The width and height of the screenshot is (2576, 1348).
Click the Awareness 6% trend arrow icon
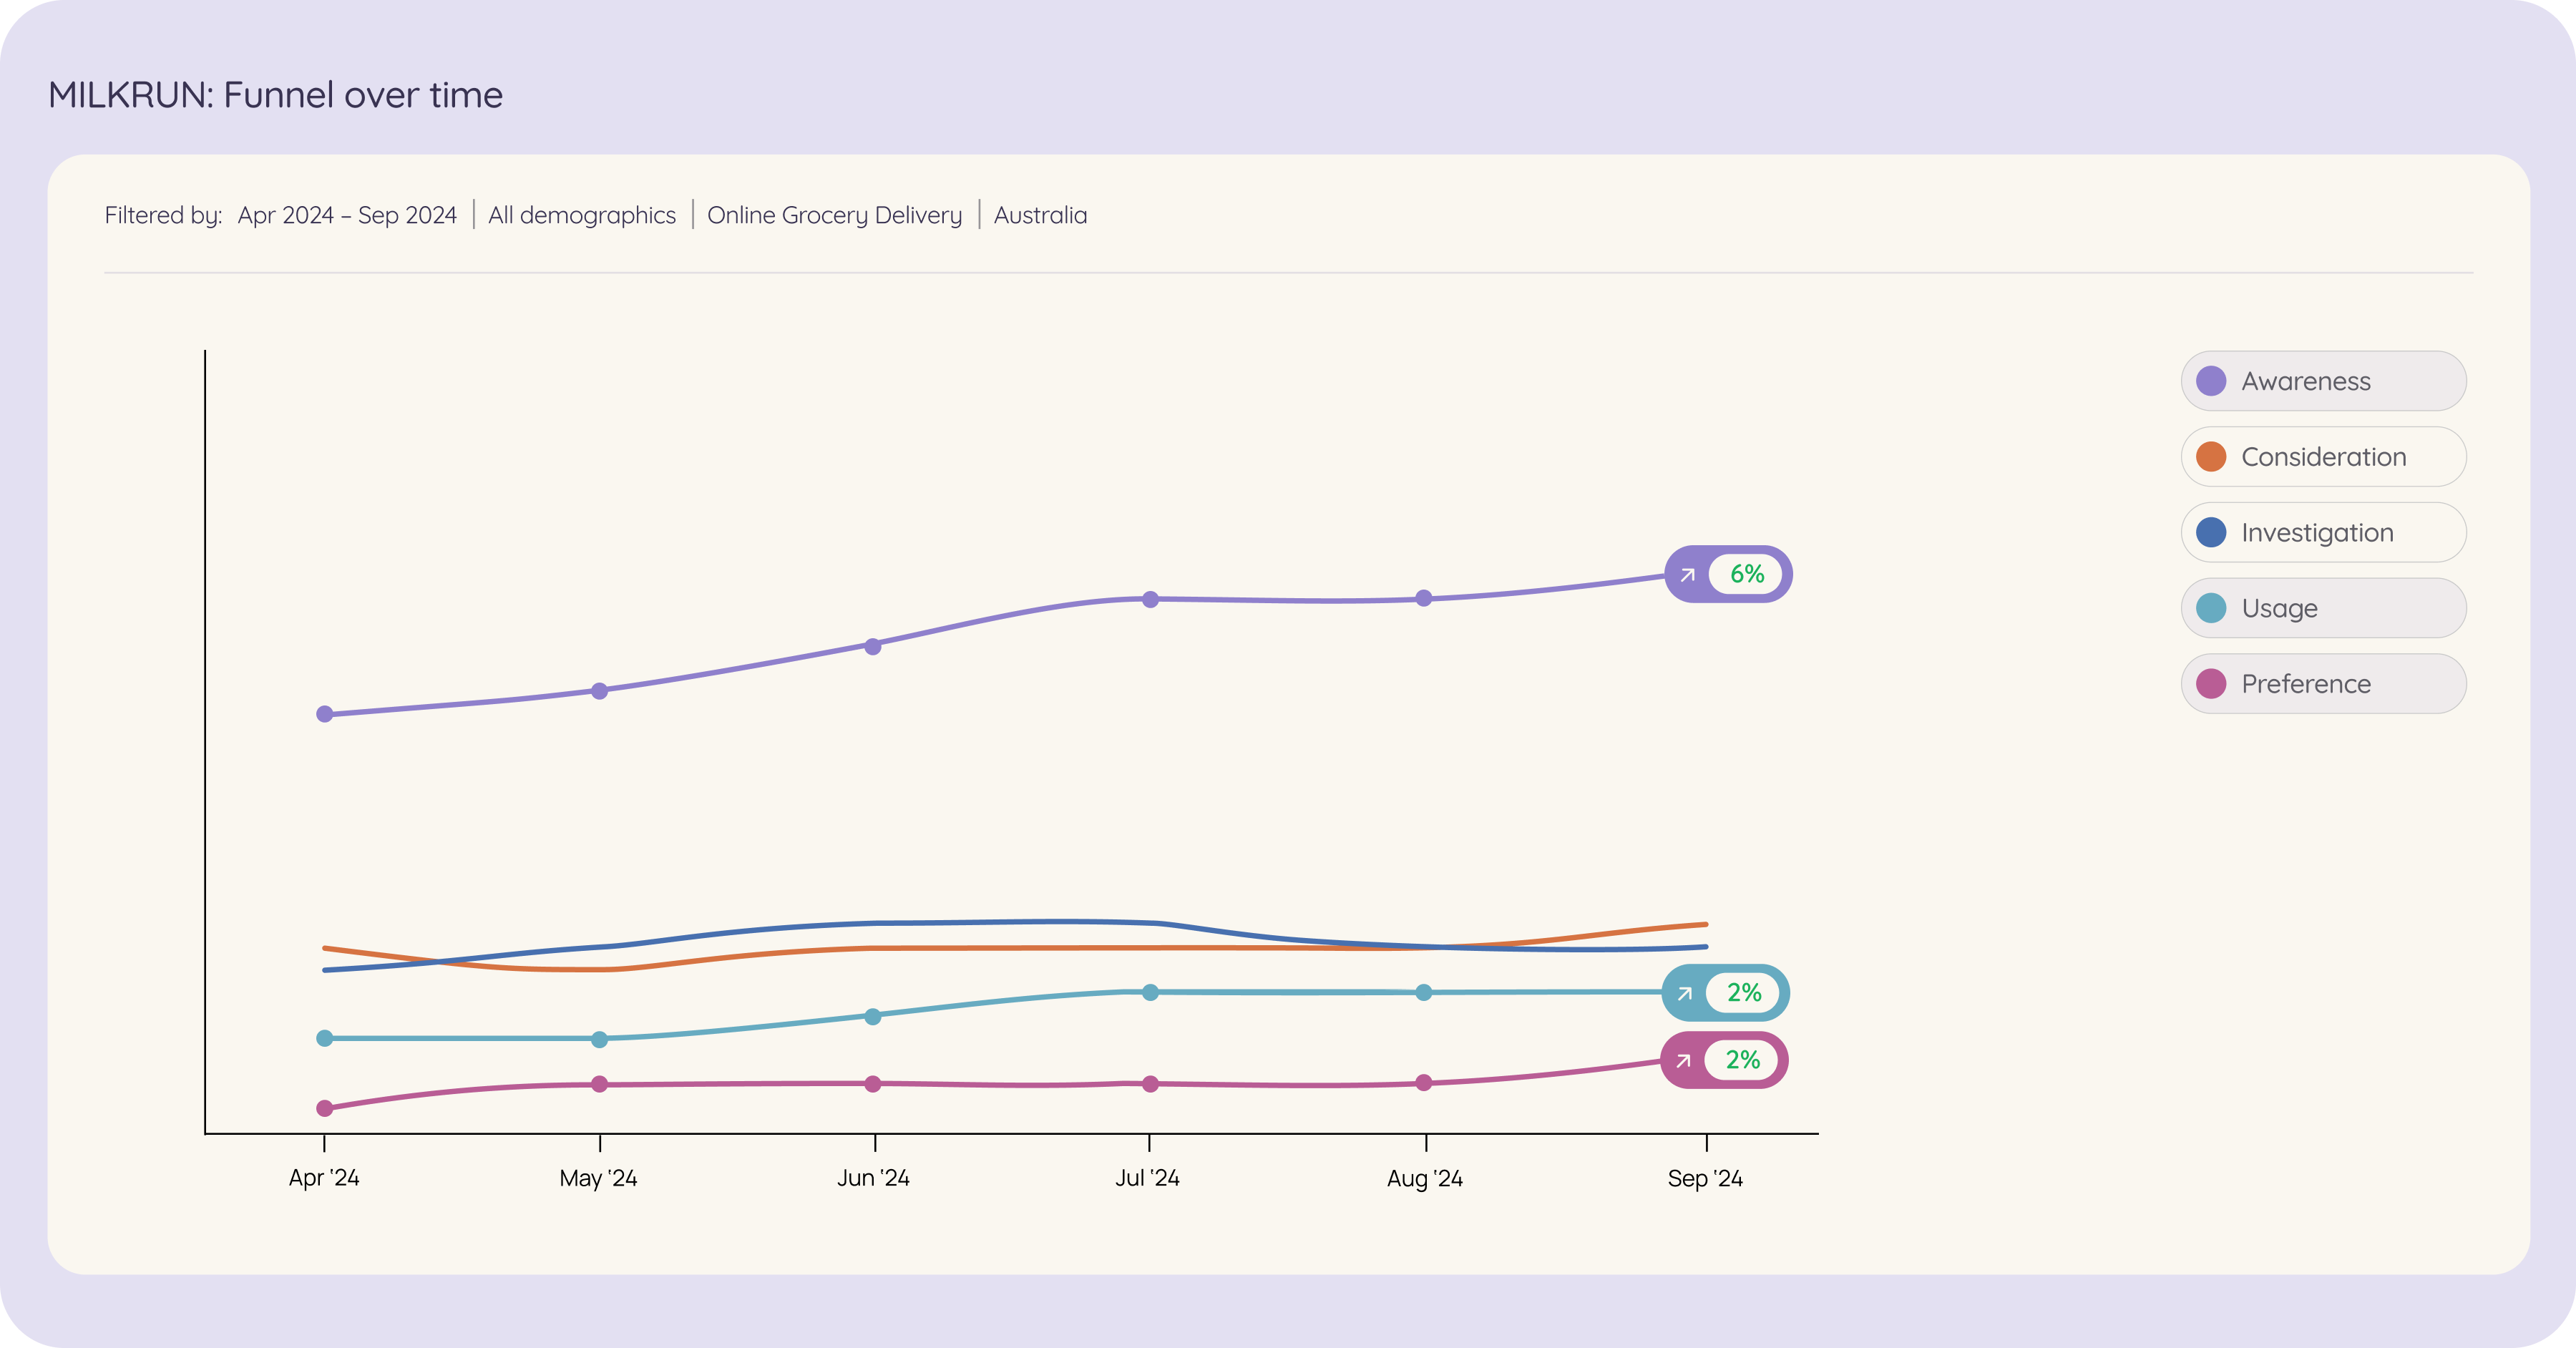pyautogui.click(x=1688, y=574)
